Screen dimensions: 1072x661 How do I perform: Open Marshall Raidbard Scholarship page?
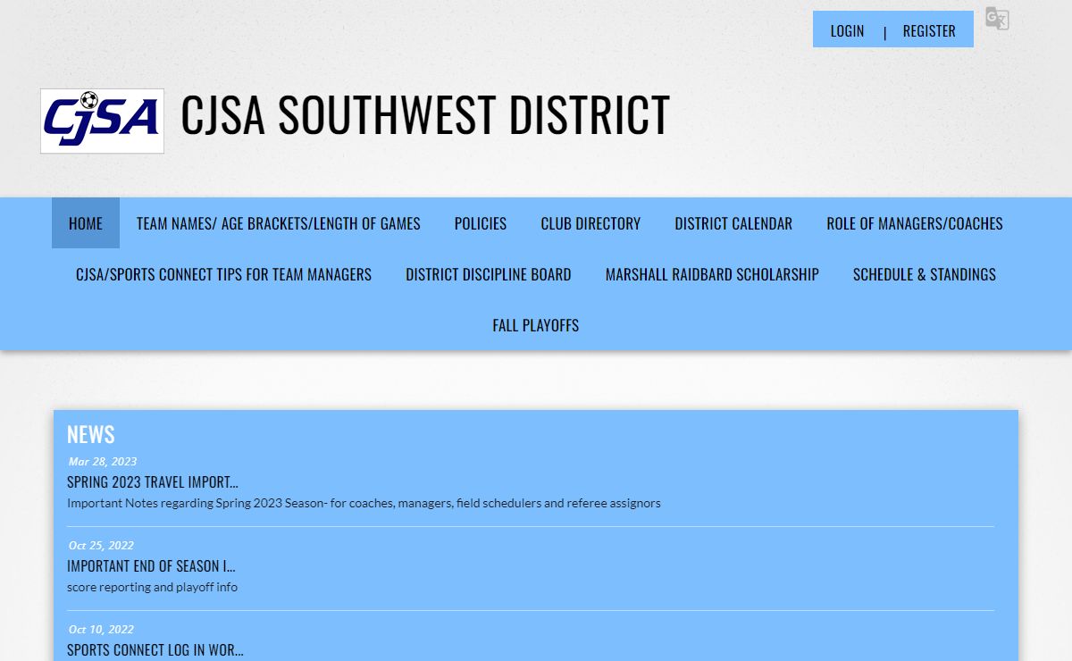[x=712, y=274]
